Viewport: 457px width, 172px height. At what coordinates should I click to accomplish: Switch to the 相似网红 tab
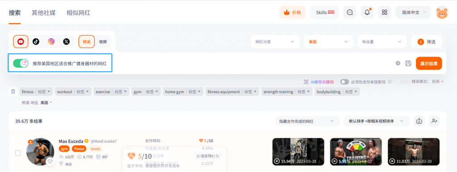click(x=79, y=13)
